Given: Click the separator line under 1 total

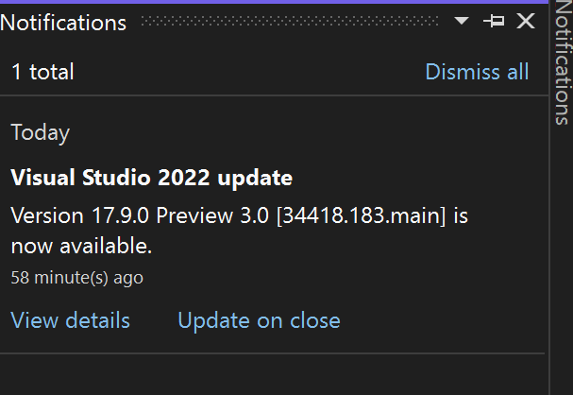Looking at the screenshot, I should click(x=274, y=95).
